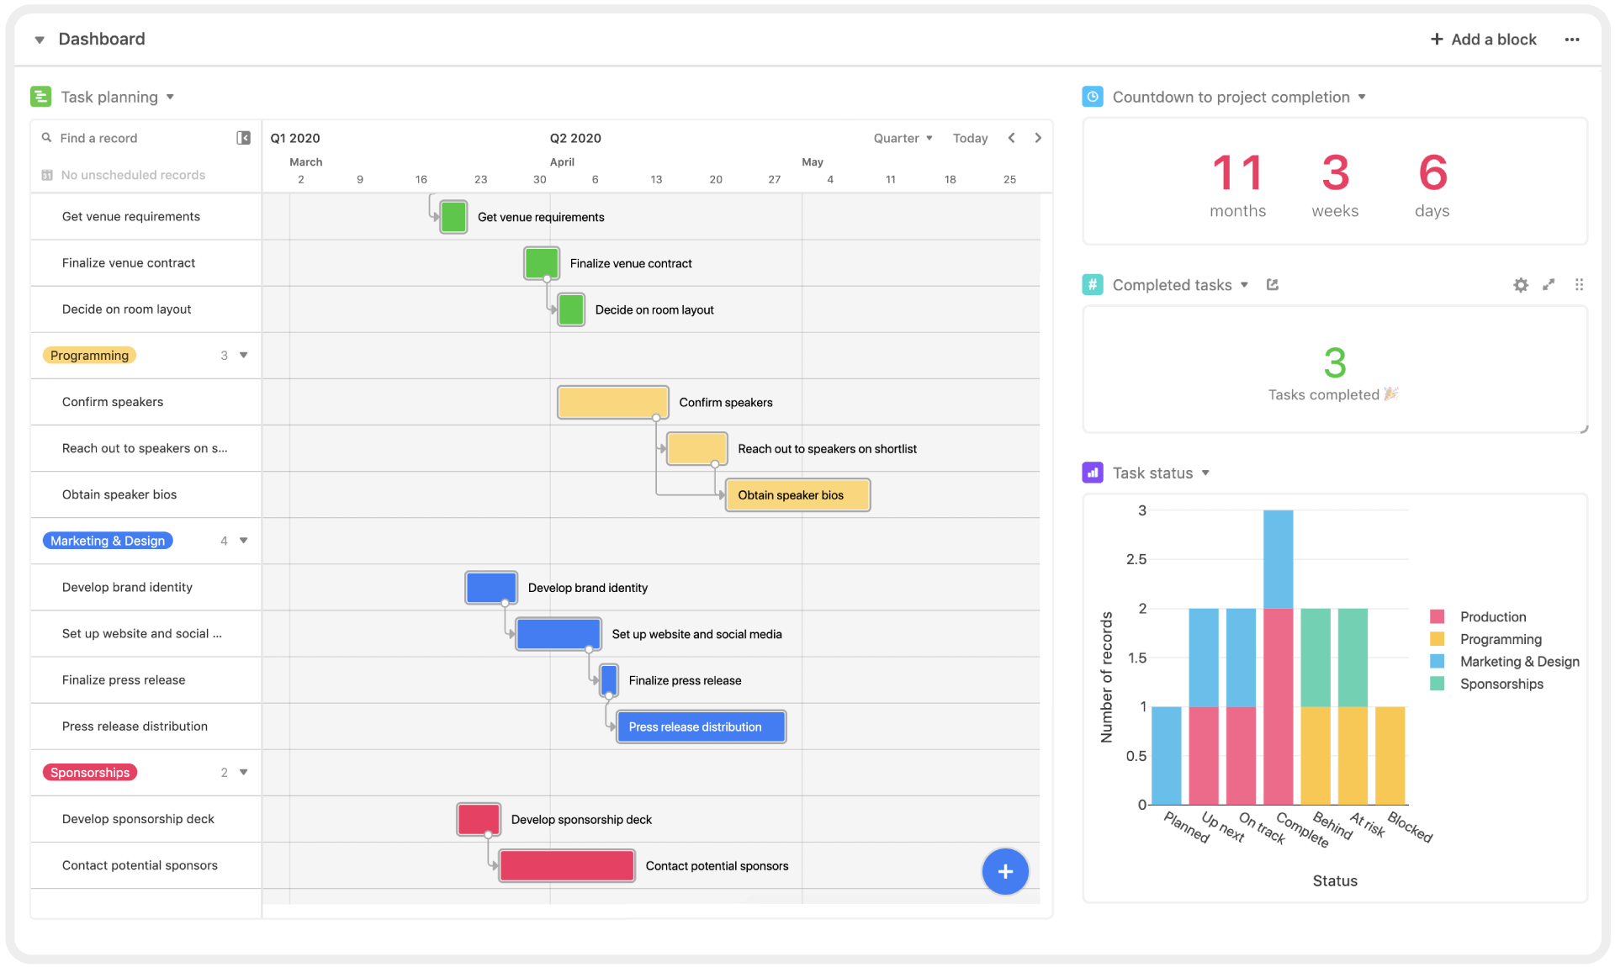Image resolution: width=1615 pixels, height=967 pixels.
Task: Select the green Finalize venue contract bar
Action: [x=542, y=263]
